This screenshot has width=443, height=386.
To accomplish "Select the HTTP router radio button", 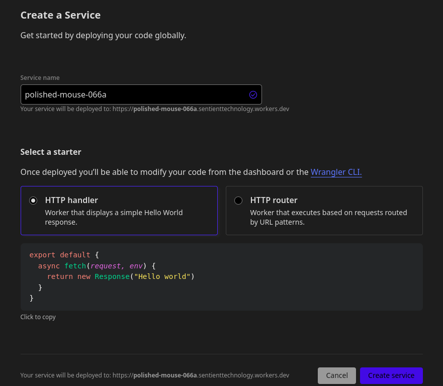I will (x=238, y=201).
